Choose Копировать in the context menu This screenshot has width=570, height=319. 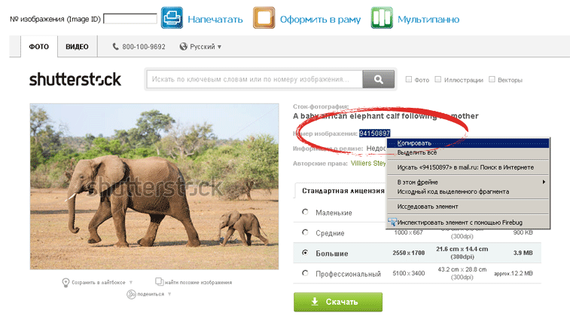click(414, 143)
